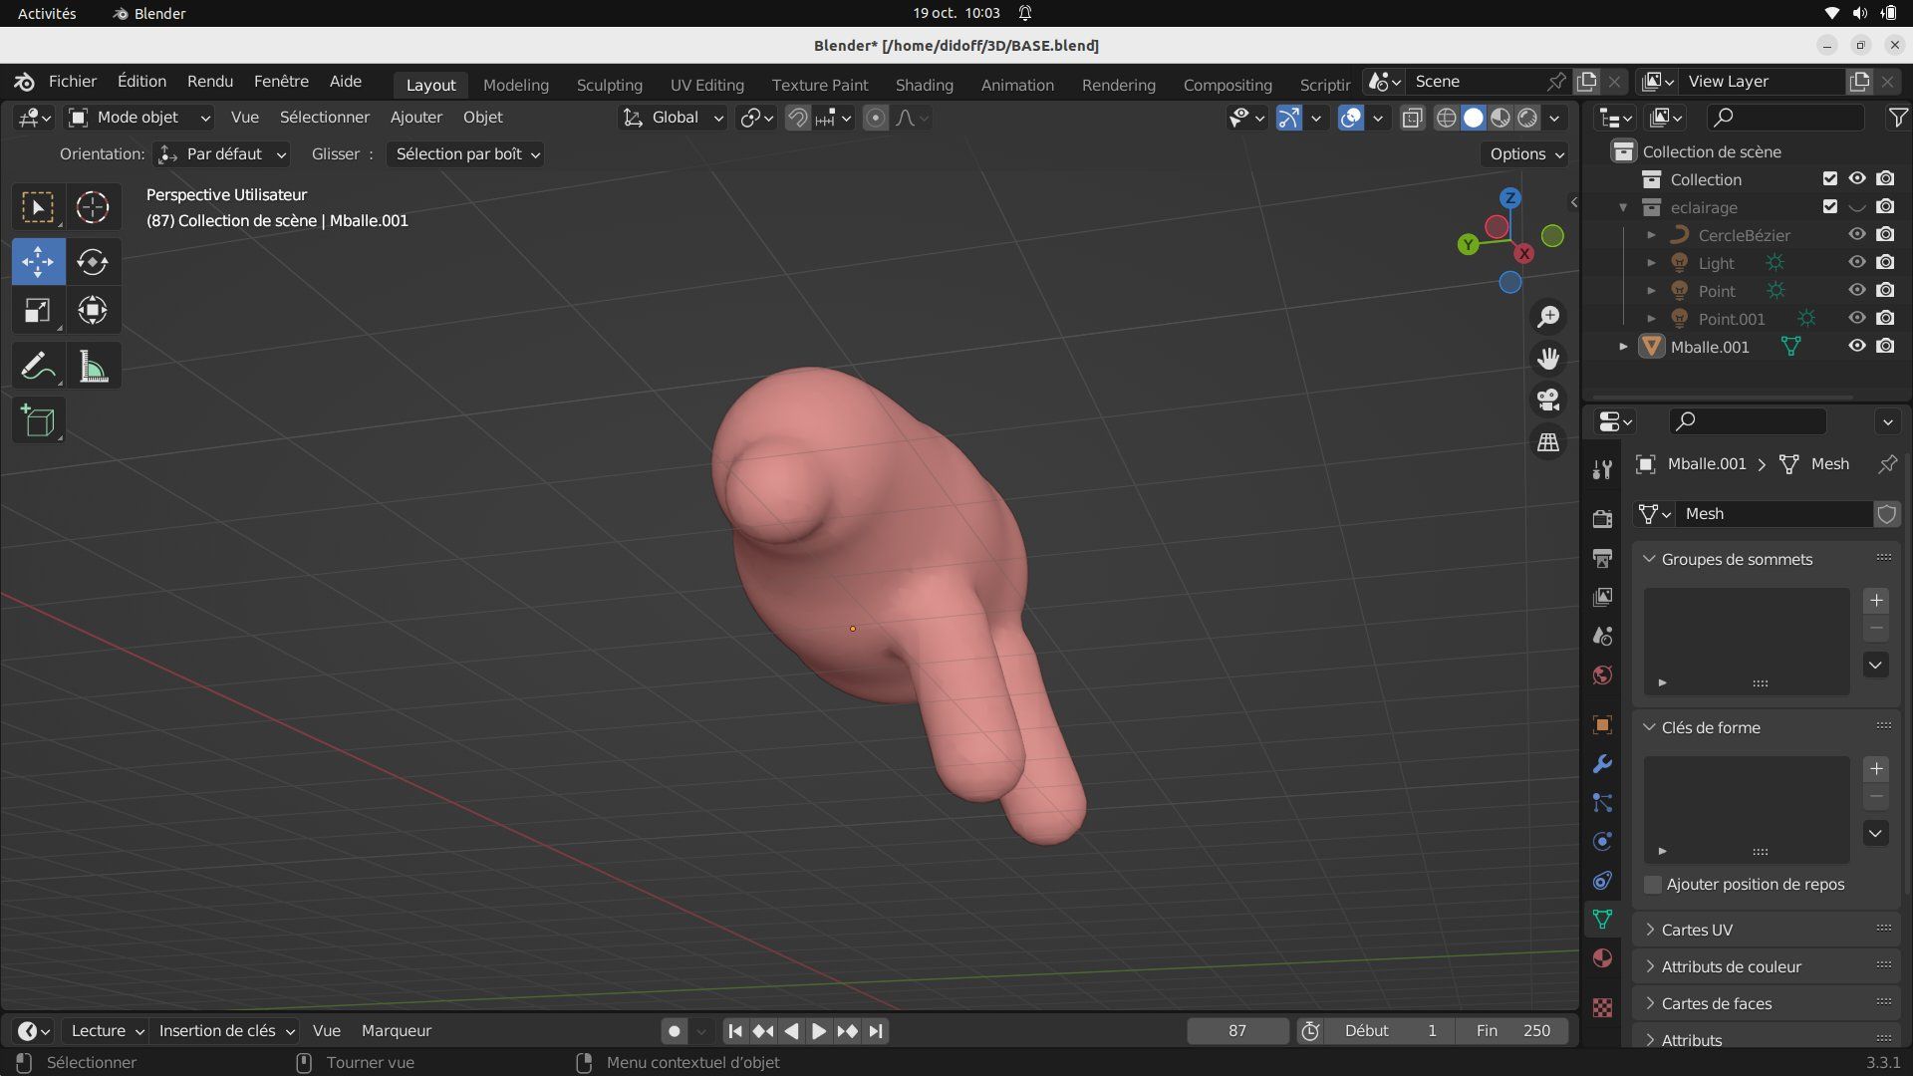Viewport: 1913px width, 1076px height.
Task: Hide Mballe.001 in viewport
Action: pyautogui.click(x=1857, y=346)
